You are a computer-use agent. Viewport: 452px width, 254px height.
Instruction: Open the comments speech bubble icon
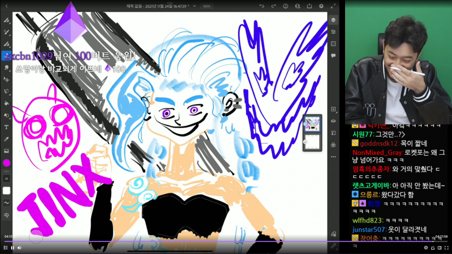coord(333,56)
